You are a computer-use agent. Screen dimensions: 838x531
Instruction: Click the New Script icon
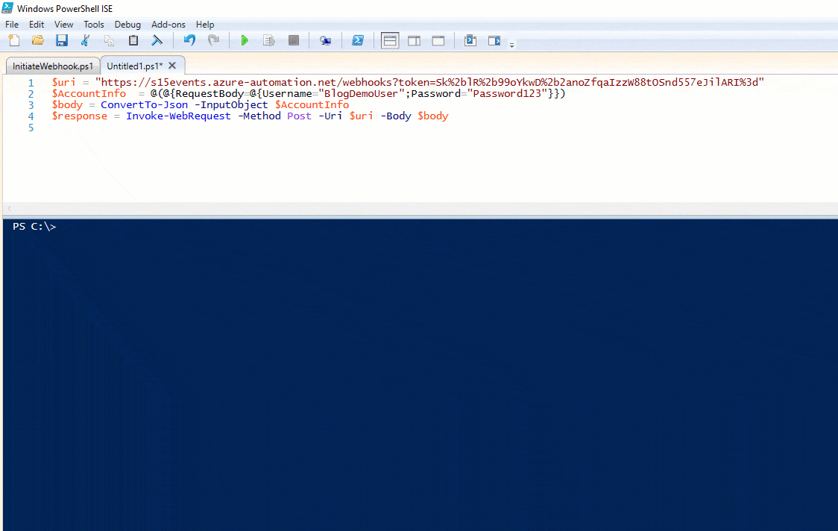[x=14, y=40]
